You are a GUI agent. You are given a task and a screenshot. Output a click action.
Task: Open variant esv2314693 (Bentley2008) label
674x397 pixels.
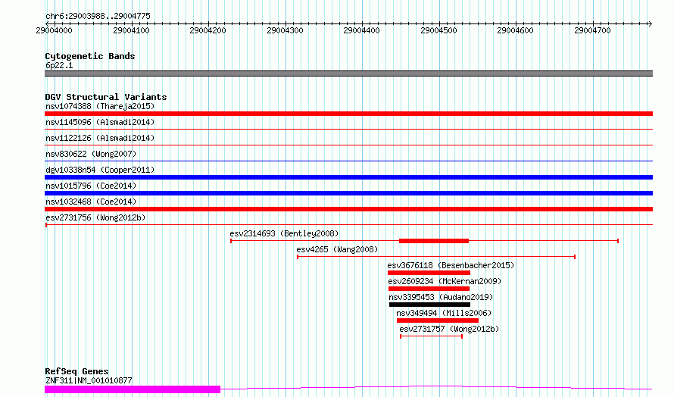coord(284,233)
